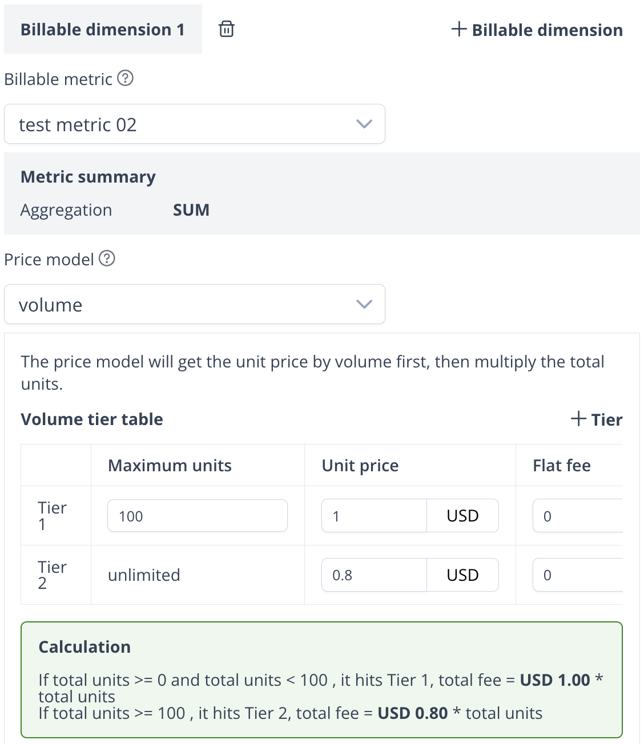Click the plus icon beside Billable dimension

coord(459,29)
